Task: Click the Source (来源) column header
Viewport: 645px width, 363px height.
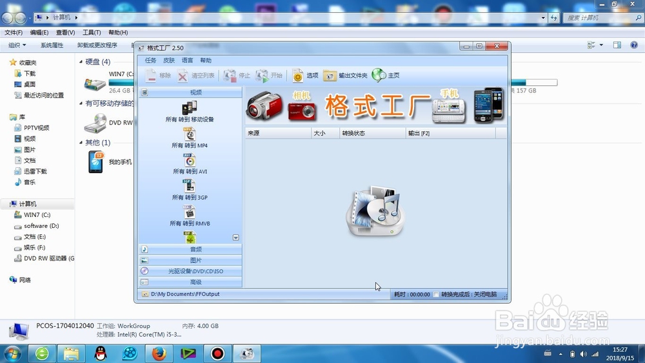Action: tap(278, 133)
